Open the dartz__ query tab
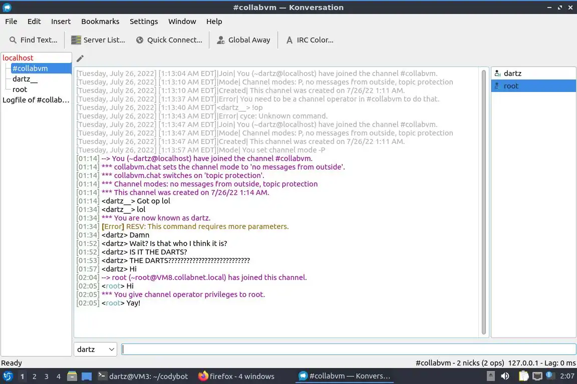The width and height of the screenshot is (577, 384). [x=25, y=79]
